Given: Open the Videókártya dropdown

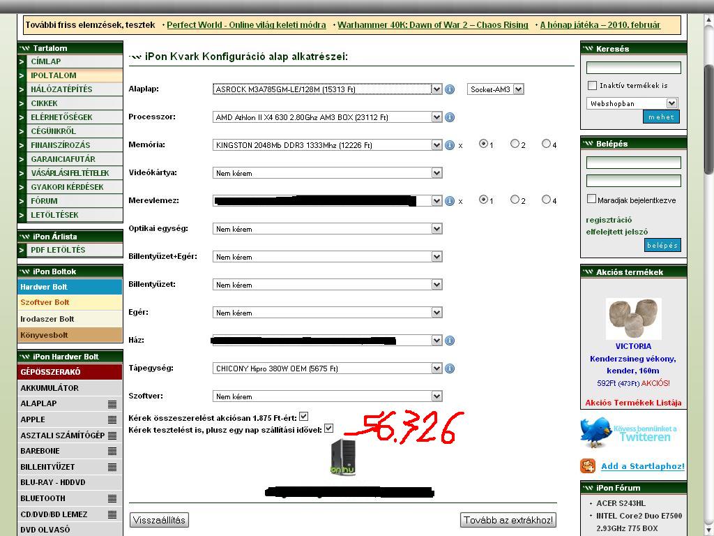Looking at the screenshot, I should point(328,173).
